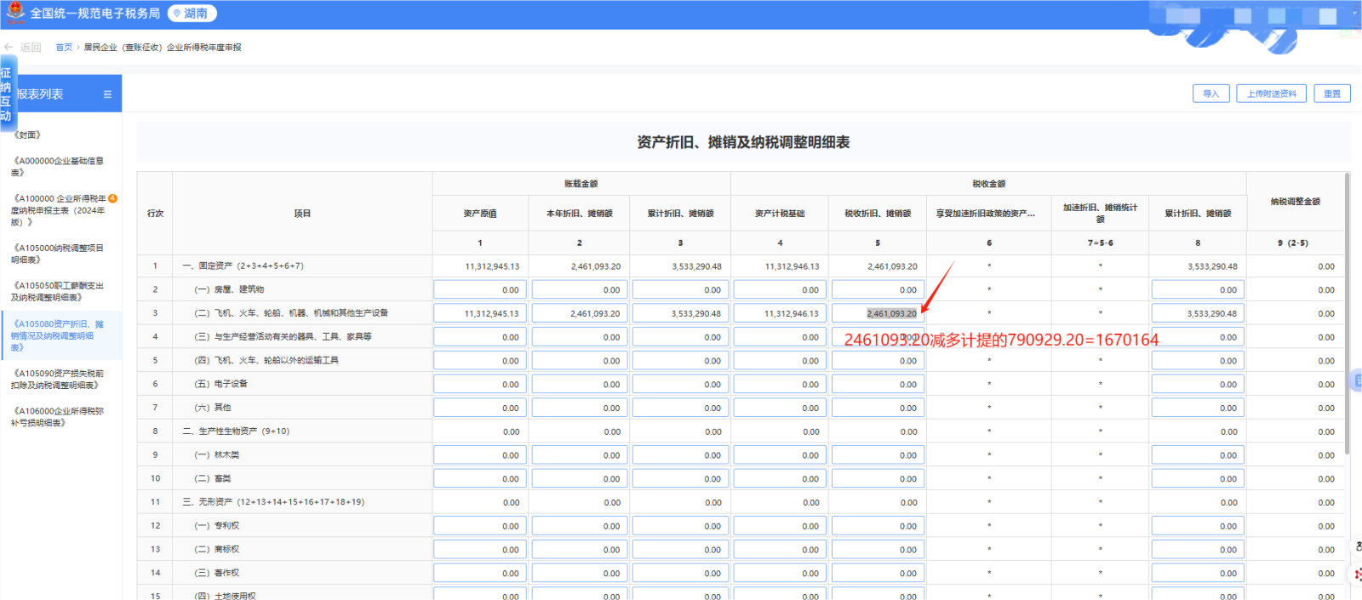Click the row 3 累计折旧 field showing 3,533,290.48
Screen dimensions: 1362x600
click(680, 313)
